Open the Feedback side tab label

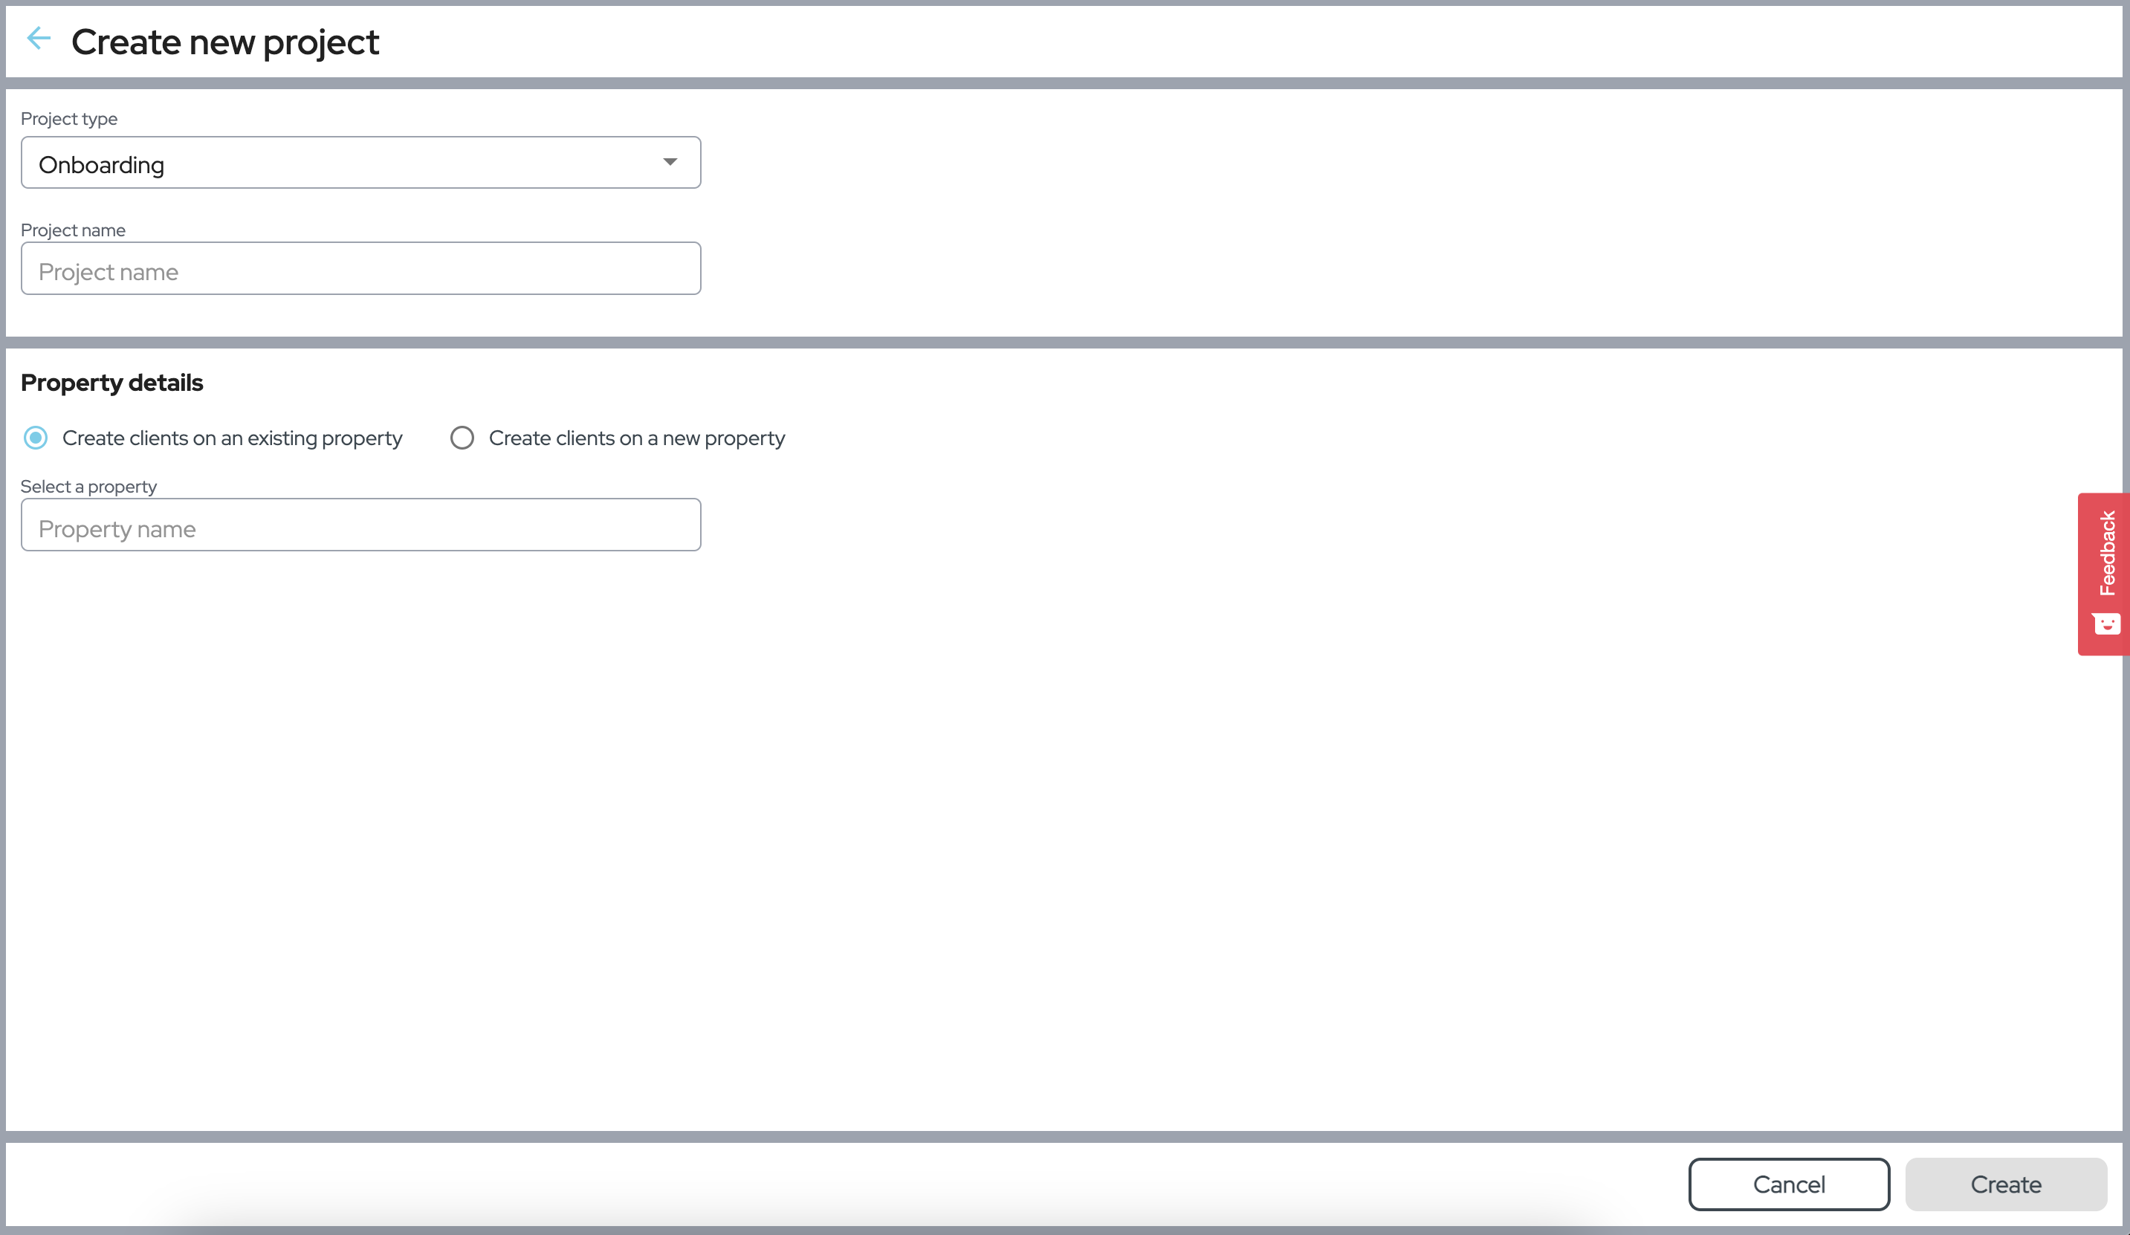[2106, 553]
